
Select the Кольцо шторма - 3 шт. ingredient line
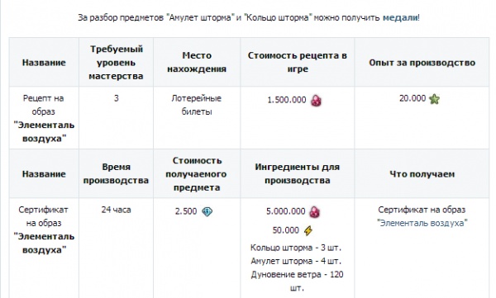(x=296, y=248)
